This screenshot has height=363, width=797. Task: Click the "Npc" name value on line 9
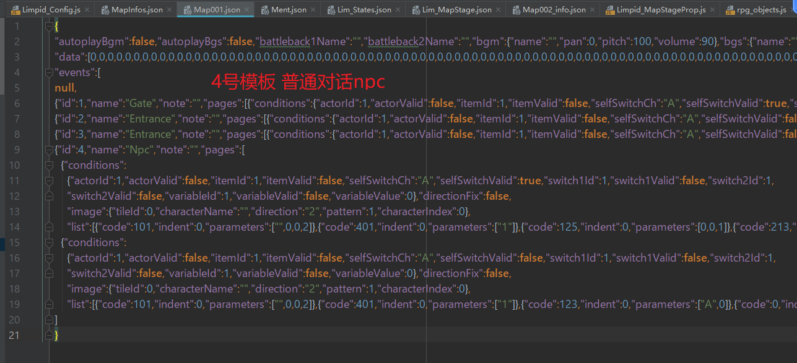[139, 150]
